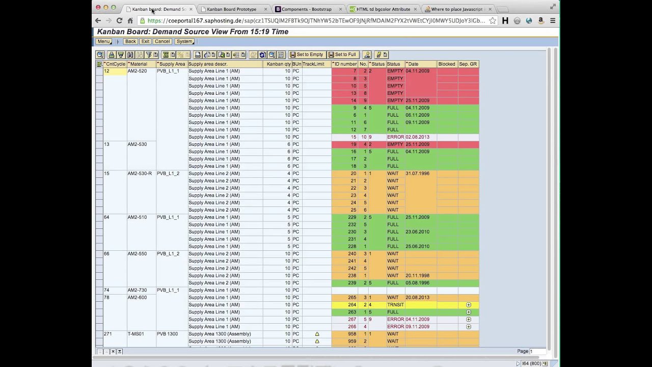
Task: Open the Choose Layout dropdown arrow
Action: tap(243, 55)
